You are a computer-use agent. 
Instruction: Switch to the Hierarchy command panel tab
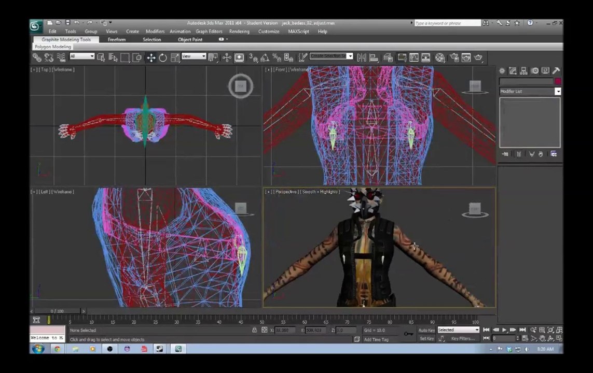click(x=523, y=70)
